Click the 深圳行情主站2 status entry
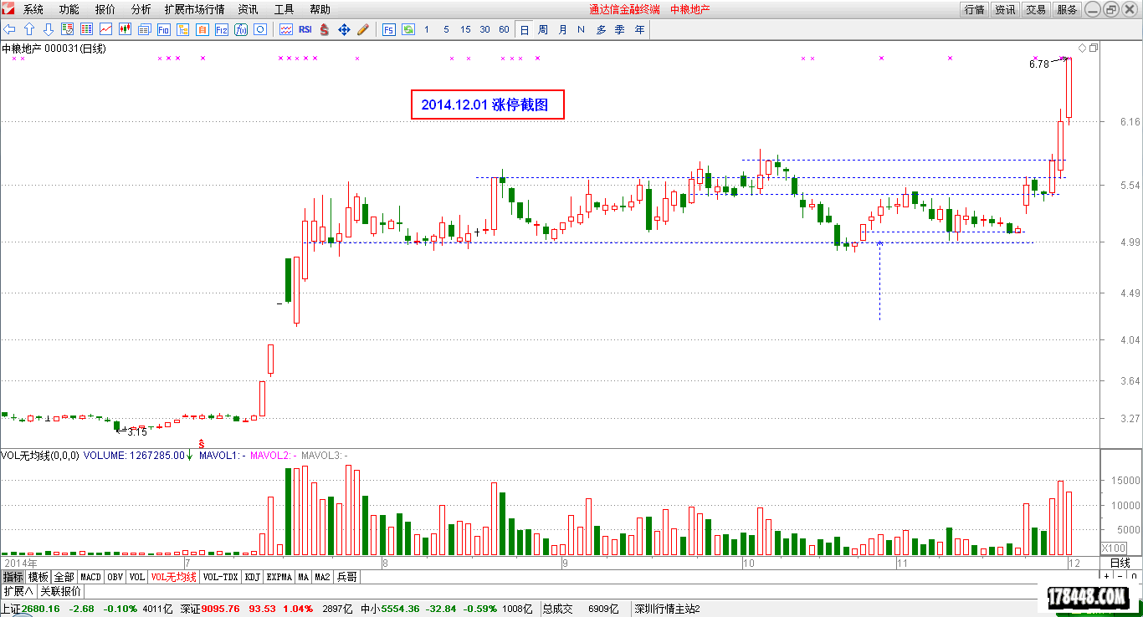Screen dimensions: 1143x617 (667, 609)
